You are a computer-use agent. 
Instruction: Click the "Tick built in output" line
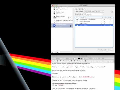[x=58, y=85]
